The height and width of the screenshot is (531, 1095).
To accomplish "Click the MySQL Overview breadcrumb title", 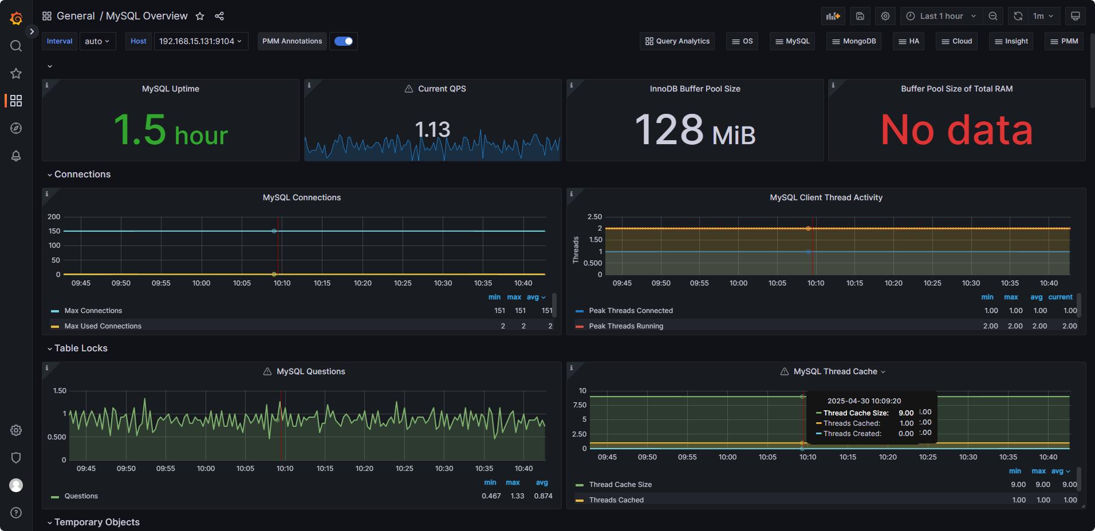I will point(147,16).
